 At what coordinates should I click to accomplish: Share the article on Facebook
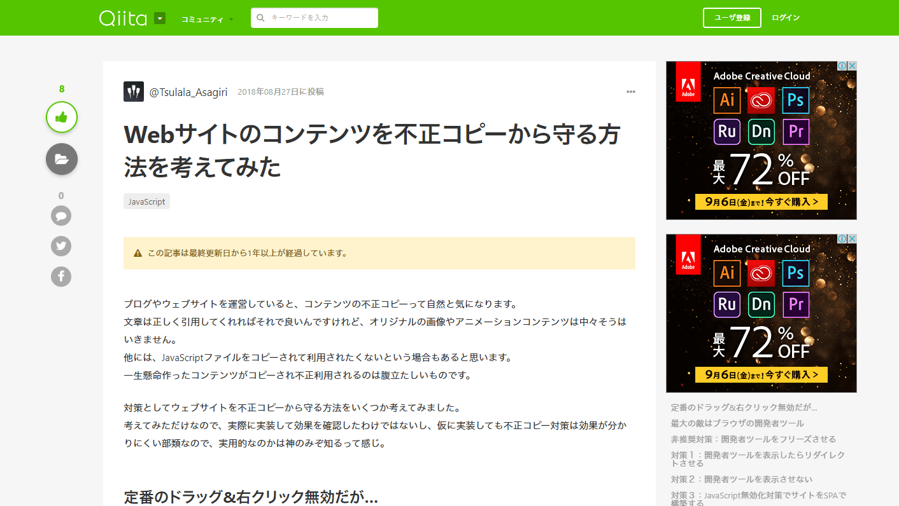pyautogui.click(x=61, y=277)
